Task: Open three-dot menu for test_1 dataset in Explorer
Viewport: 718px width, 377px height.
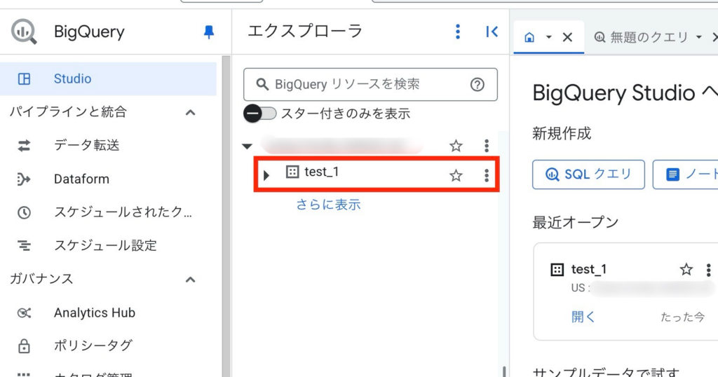Action: (x=487, y=175)
